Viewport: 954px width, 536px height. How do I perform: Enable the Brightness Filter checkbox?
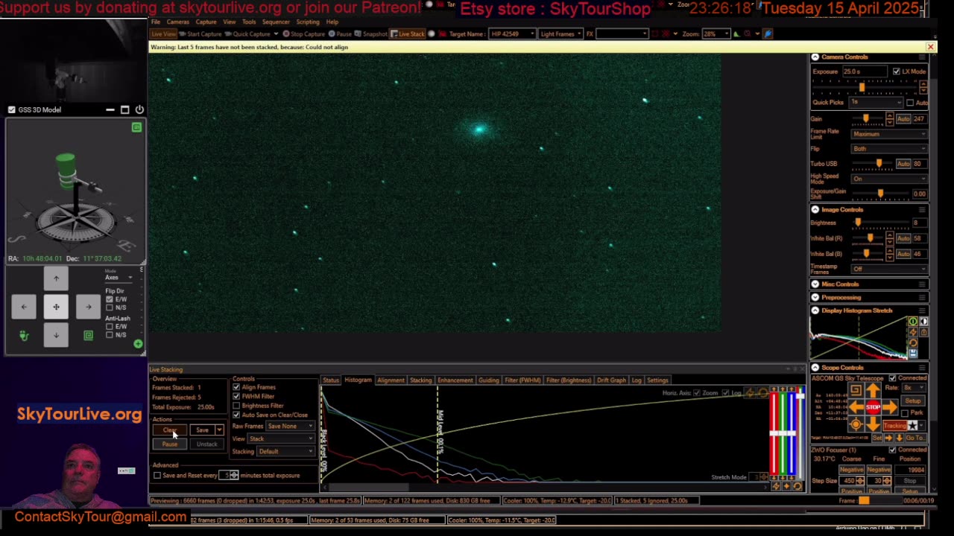(x=236, y=406)
